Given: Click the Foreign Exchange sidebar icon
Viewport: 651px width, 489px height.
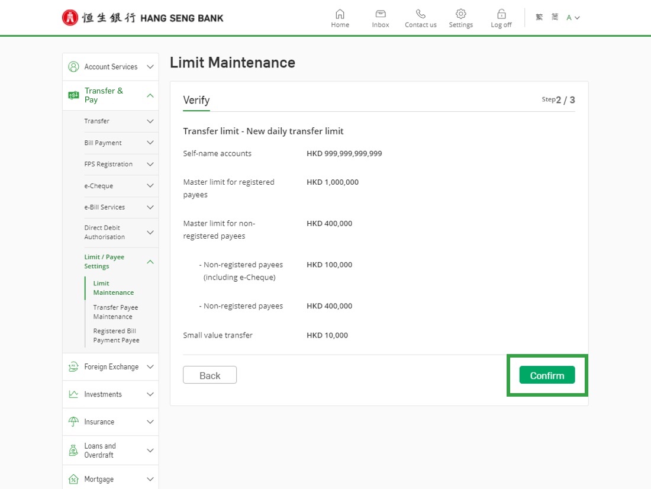Looking at the screenshot, I should [x=73, y=367].
